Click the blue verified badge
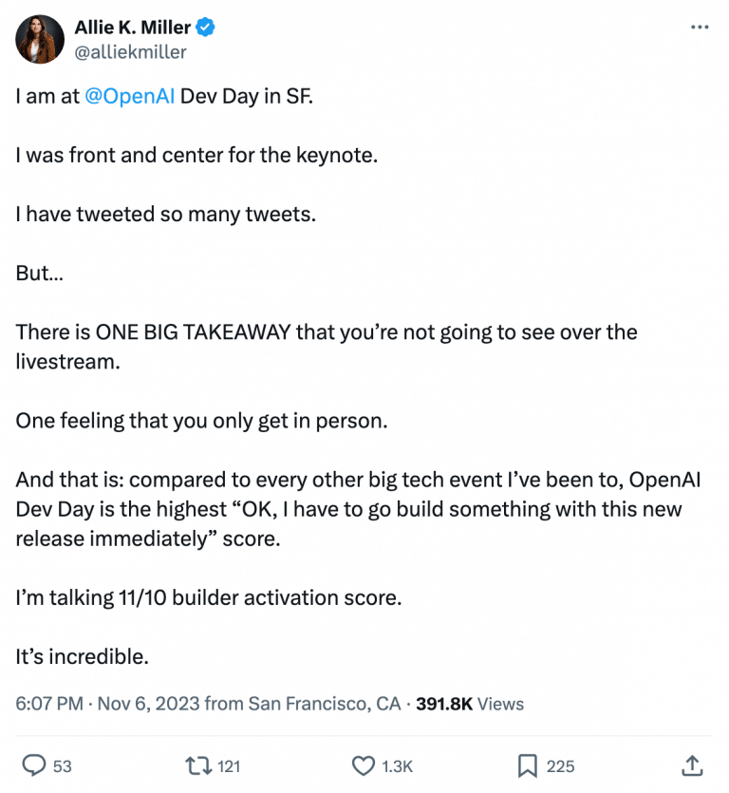Screen dimensions: 729x793 (203, 27)
